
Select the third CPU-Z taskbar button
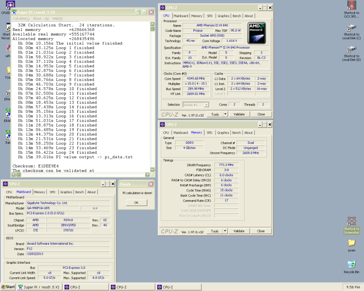179,287
